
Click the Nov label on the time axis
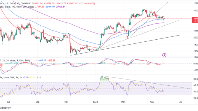[x=66, y=102]
